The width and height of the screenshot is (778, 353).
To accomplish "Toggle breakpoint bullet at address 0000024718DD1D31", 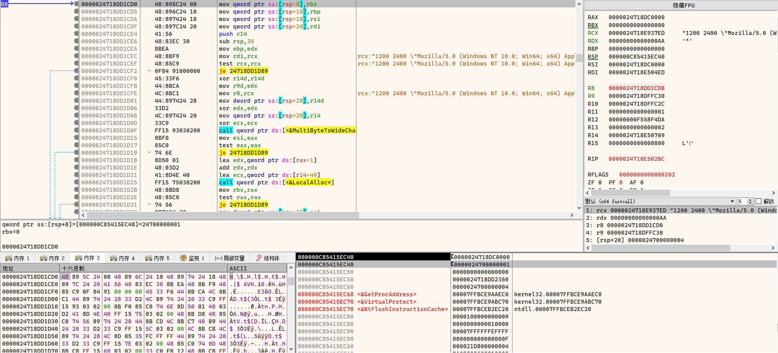I will [x=77, y=205].
